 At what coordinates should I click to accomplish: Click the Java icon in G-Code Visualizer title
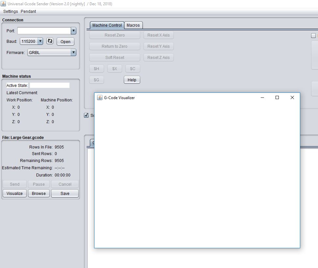(x=100, y=97)
